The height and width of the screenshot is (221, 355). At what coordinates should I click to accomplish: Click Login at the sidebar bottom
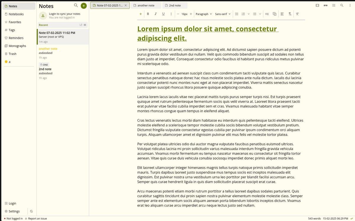[x=19, y=203]
